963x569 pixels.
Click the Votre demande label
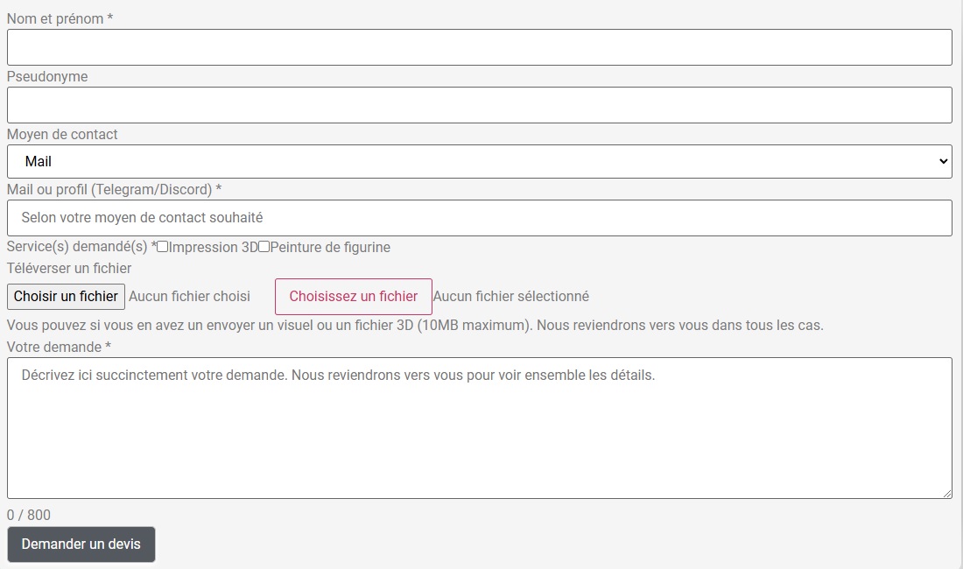[x=59, y=347]
